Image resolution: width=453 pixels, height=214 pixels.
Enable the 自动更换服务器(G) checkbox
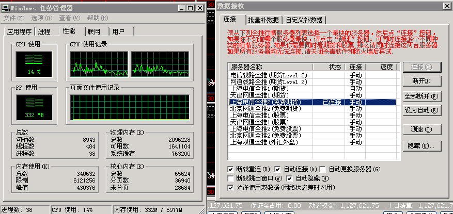point(323,169)
